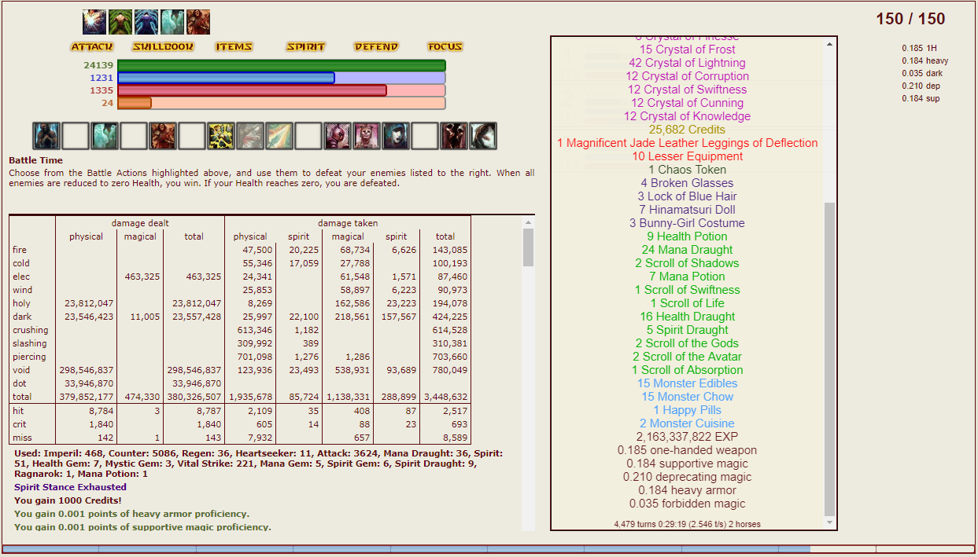
Task: Use the yellow armor skill in the quickbar
Action: [x=221, y=136]
